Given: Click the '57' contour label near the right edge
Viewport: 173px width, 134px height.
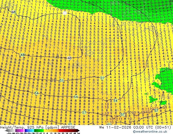Looking at the screenshot, I should tap(156, 110).
